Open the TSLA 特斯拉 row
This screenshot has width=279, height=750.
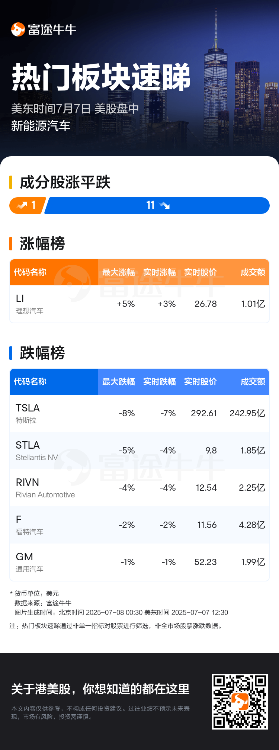coord(139,413)
